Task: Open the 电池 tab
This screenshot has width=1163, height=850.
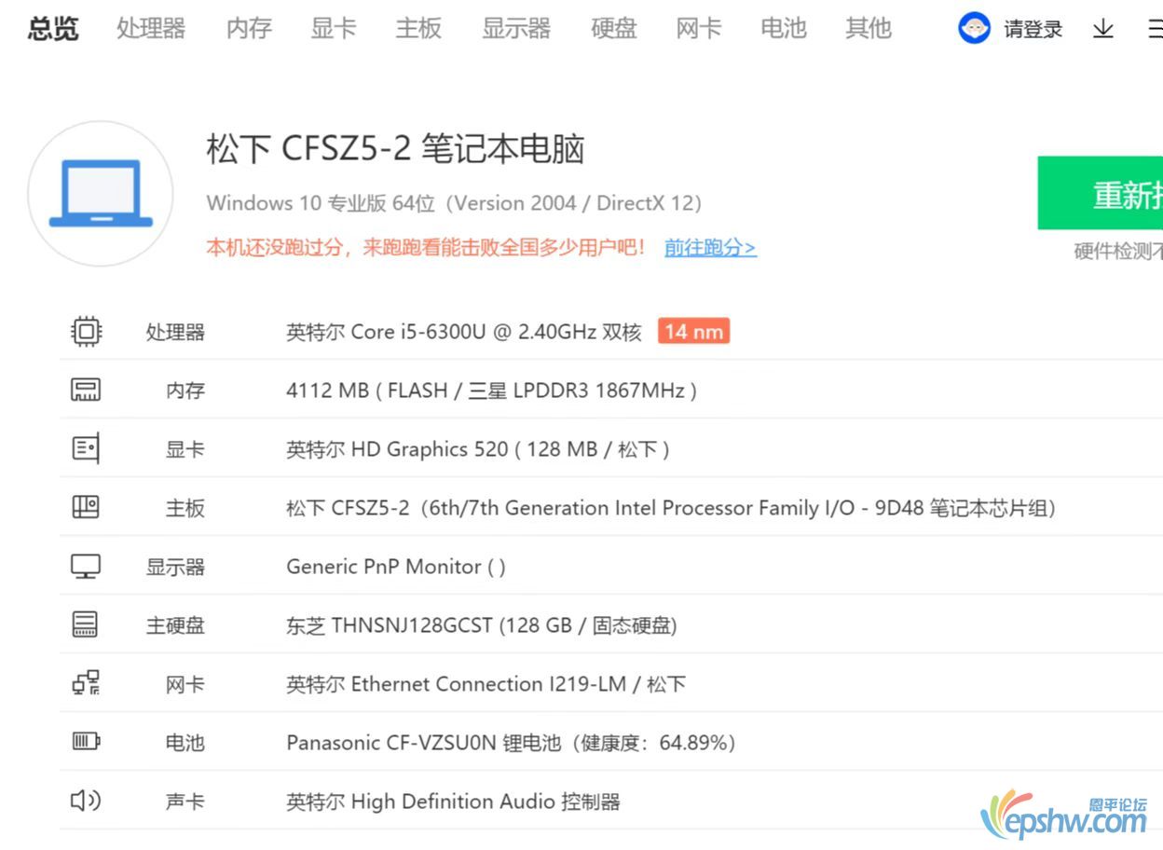Action: (784, 29)
